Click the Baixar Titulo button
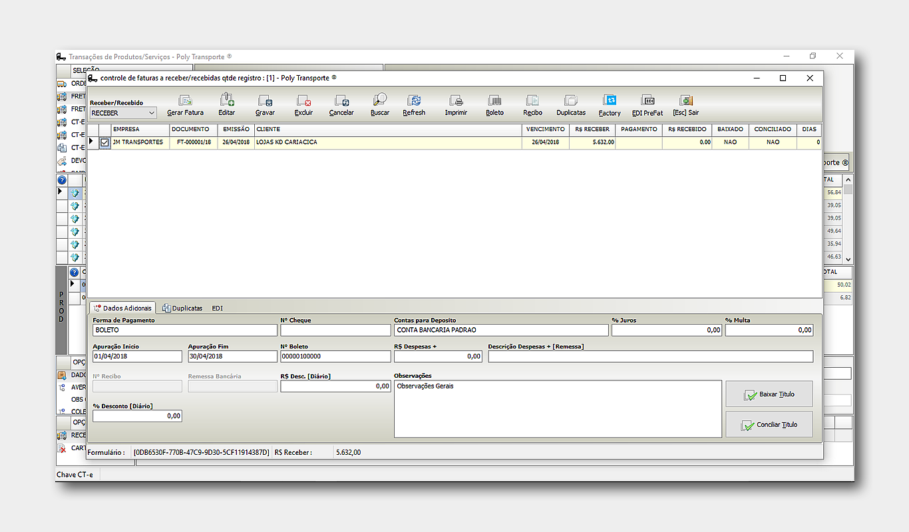Image resolution: width=909 pixels, height=532 pixels. click(769, 394)
